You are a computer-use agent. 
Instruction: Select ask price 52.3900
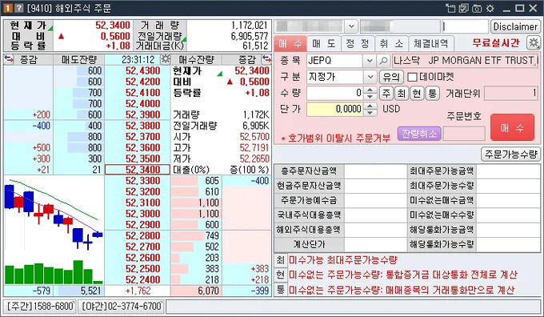point(138,115)
